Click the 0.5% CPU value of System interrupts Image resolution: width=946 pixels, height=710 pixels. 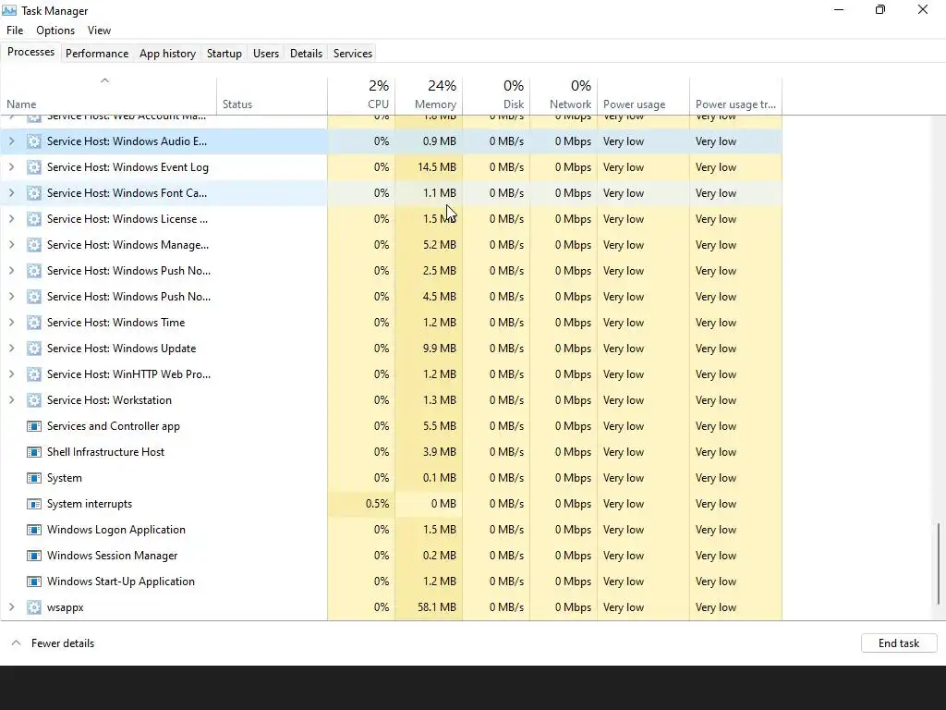377,504
